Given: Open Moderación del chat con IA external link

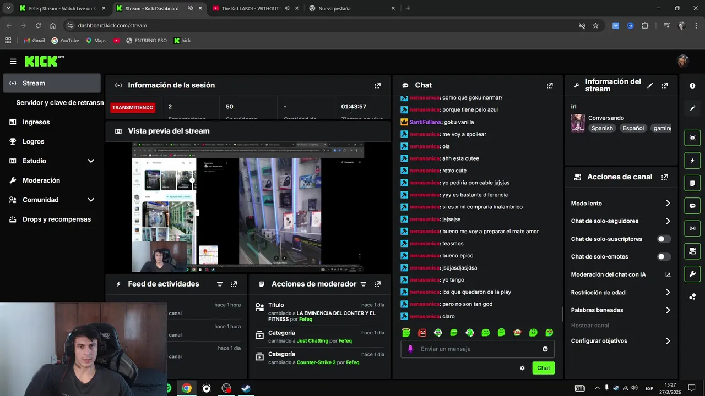Looking at the screenshot, I should (668, 274).
